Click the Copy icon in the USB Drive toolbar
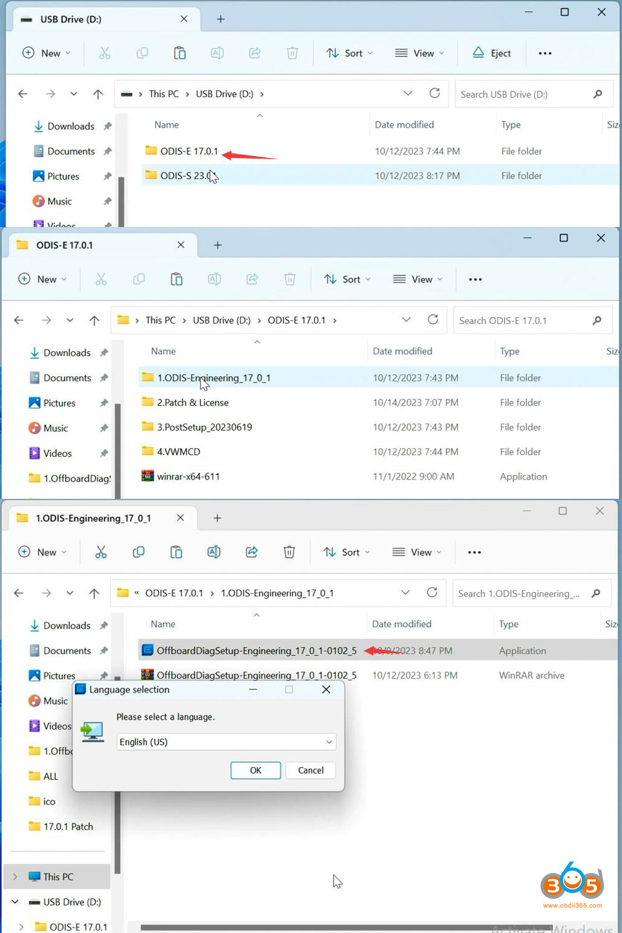 142,53
